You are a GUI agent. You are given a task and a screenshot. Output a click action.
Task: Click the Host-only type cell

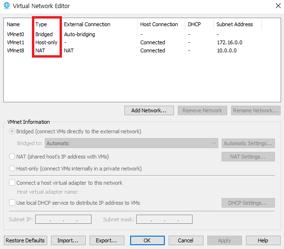tap(46, 42)
